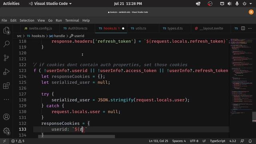Click Activities in the top bar
256x144 pixels.
11,4
